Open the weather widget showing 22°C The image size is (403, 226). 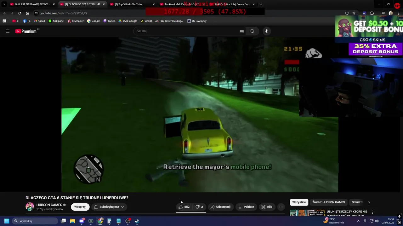click(x=334, y=221)
